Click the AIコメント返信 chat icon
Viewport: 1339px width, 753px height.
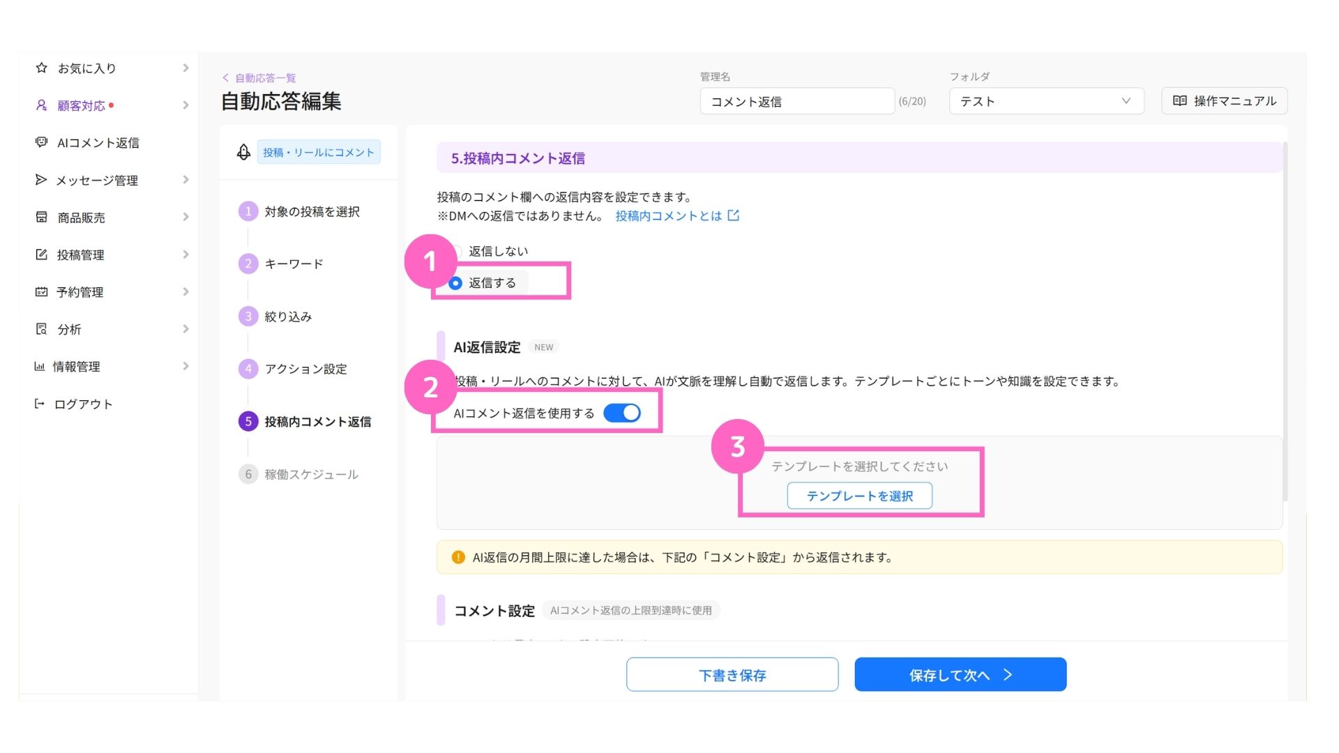(41, 142)
